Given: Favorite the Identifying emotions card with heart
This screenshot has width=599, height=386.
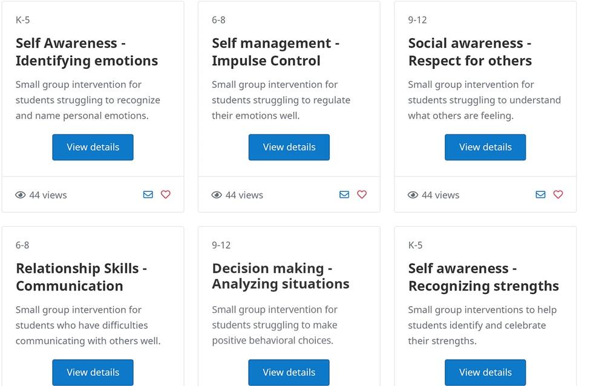Looking at the screenshot, I should 165,195.
